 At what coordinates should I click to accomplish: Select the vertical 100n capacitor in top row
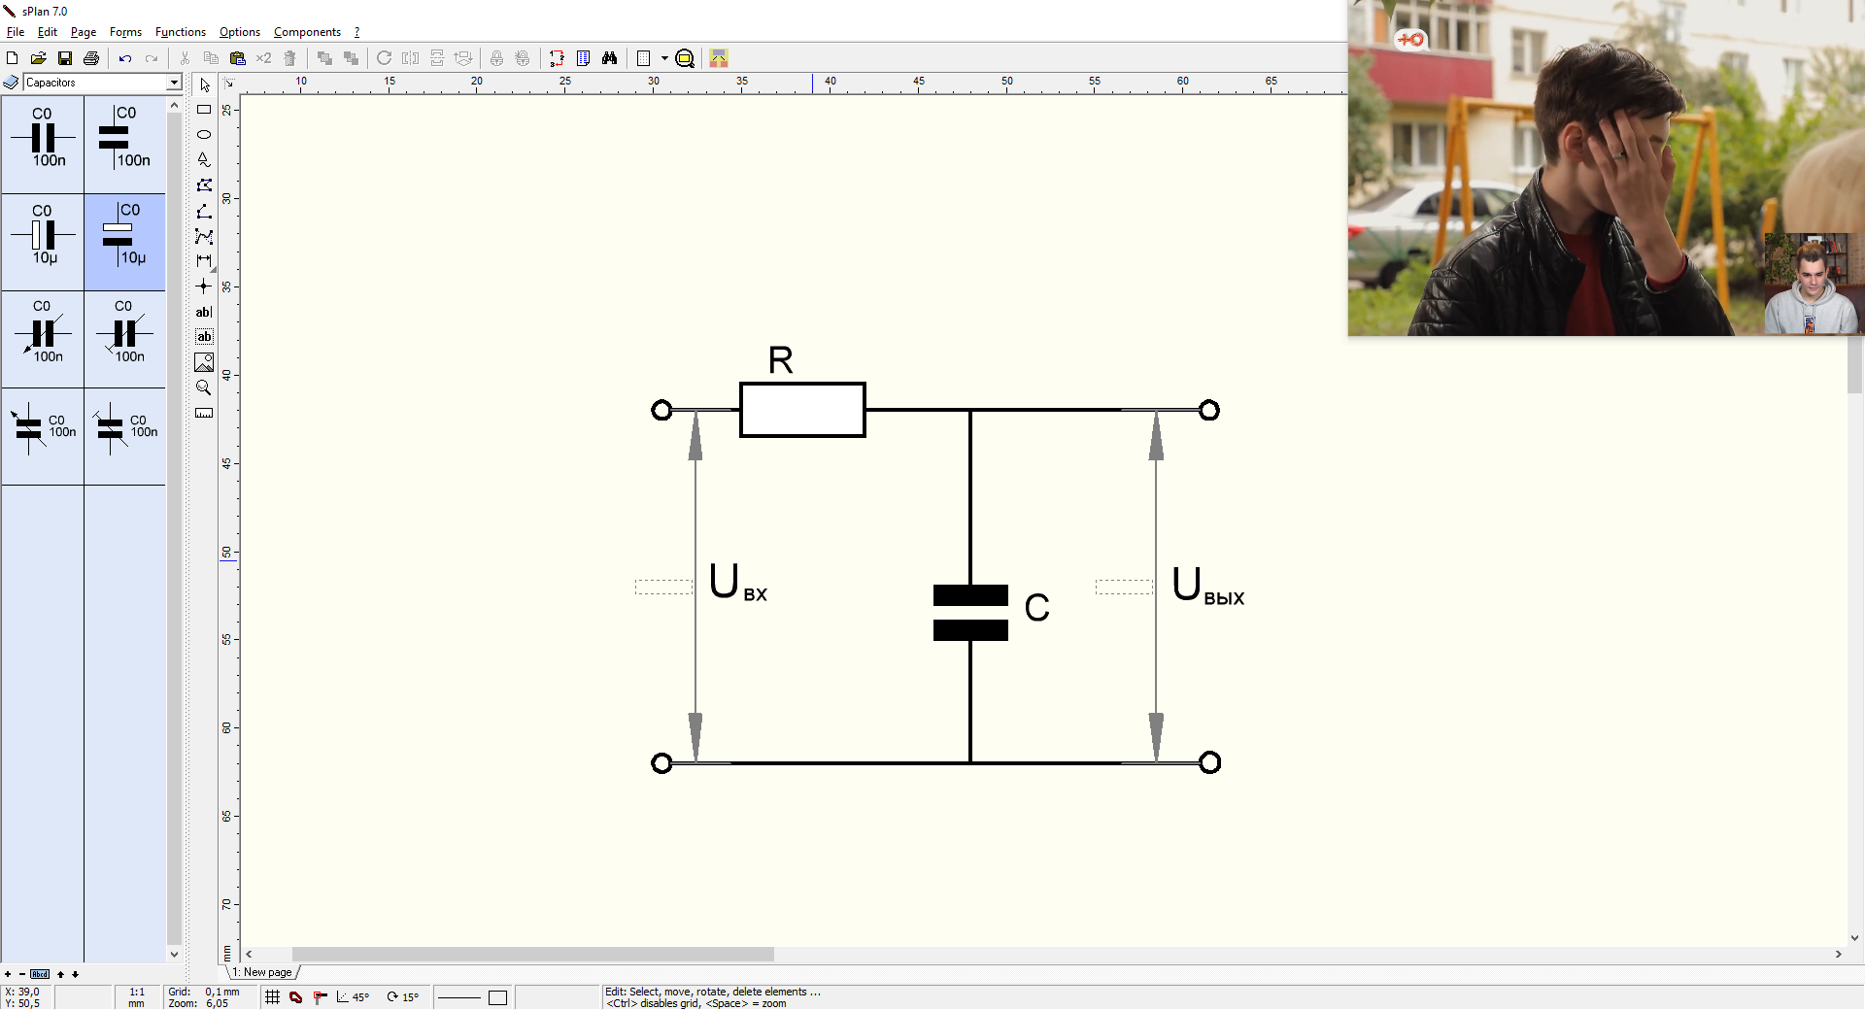click(x=124, y=145)
